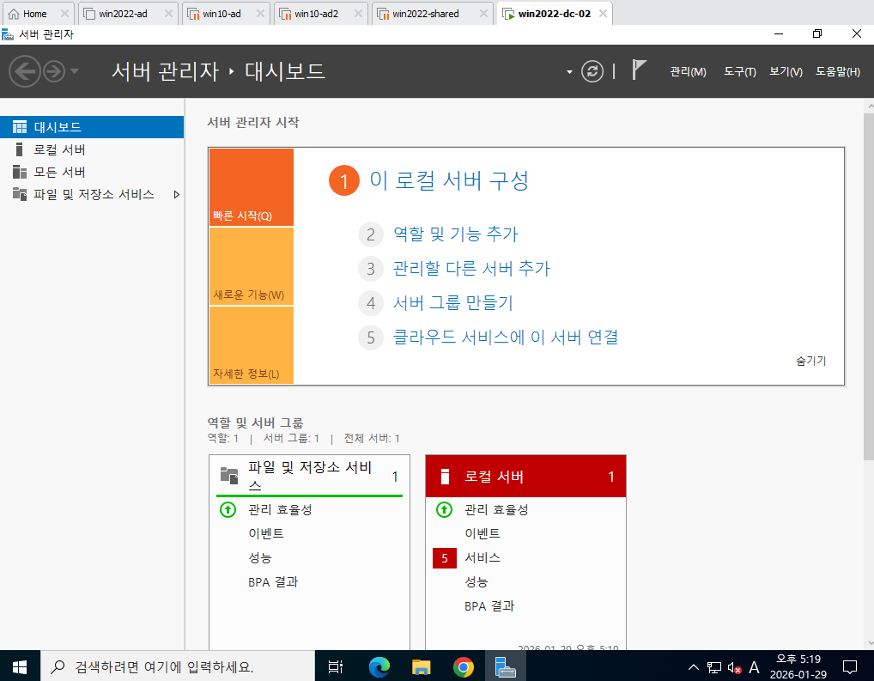Image resolution: width=874 pixels, height=681 pixels.
Task: Click 성능 in 파일 및 저장소 tile
Action: (260, 557)
